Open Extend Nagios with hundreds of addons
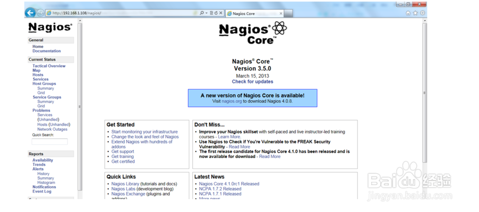Screen dimensions: 479x212 click(142, 144)
